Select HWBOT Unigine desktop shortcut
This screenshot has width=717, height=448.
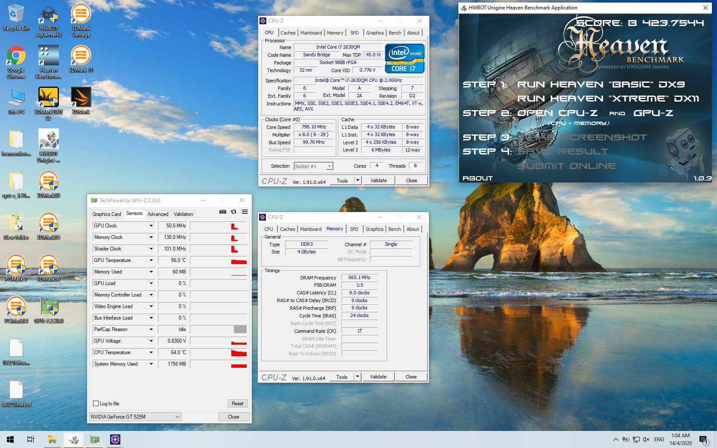click(x=48, y=146)
